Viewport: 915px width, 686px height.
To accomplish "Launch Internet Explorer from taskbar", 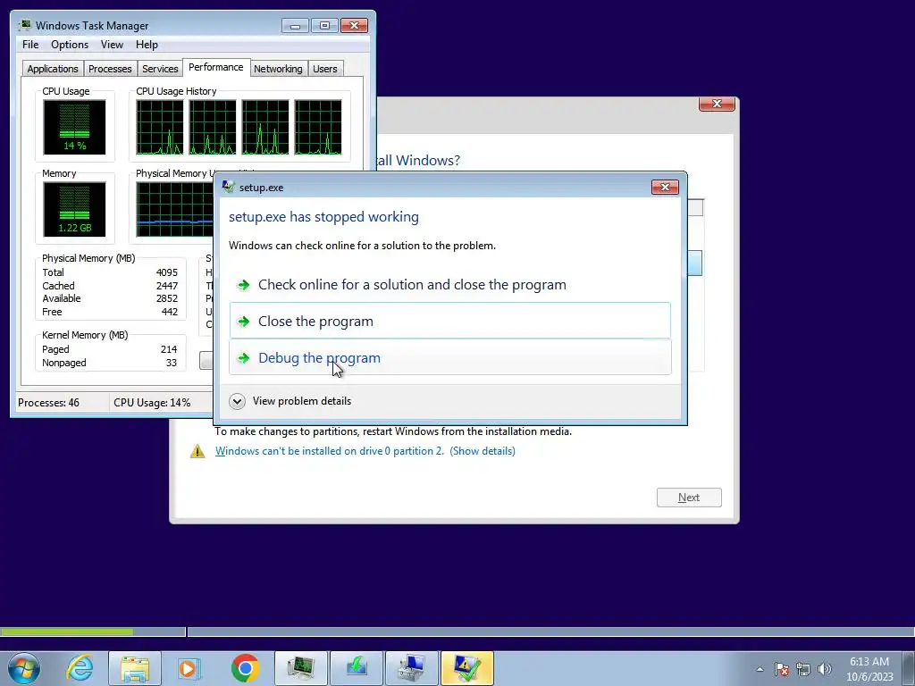I will click(x=80, y=668).
